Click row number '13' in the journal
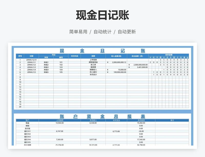Viewport: 205px width, 157px height. [x=20, y=90]
